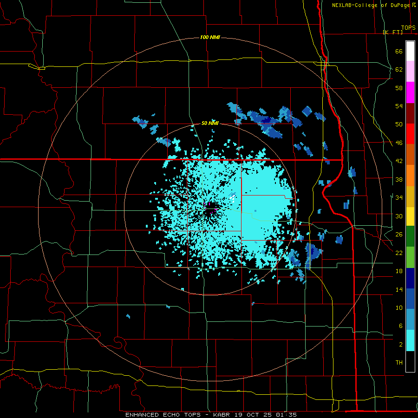The image size is (418, 418).
Task: Click the 26 value on the scale
Action: (399, 235)
